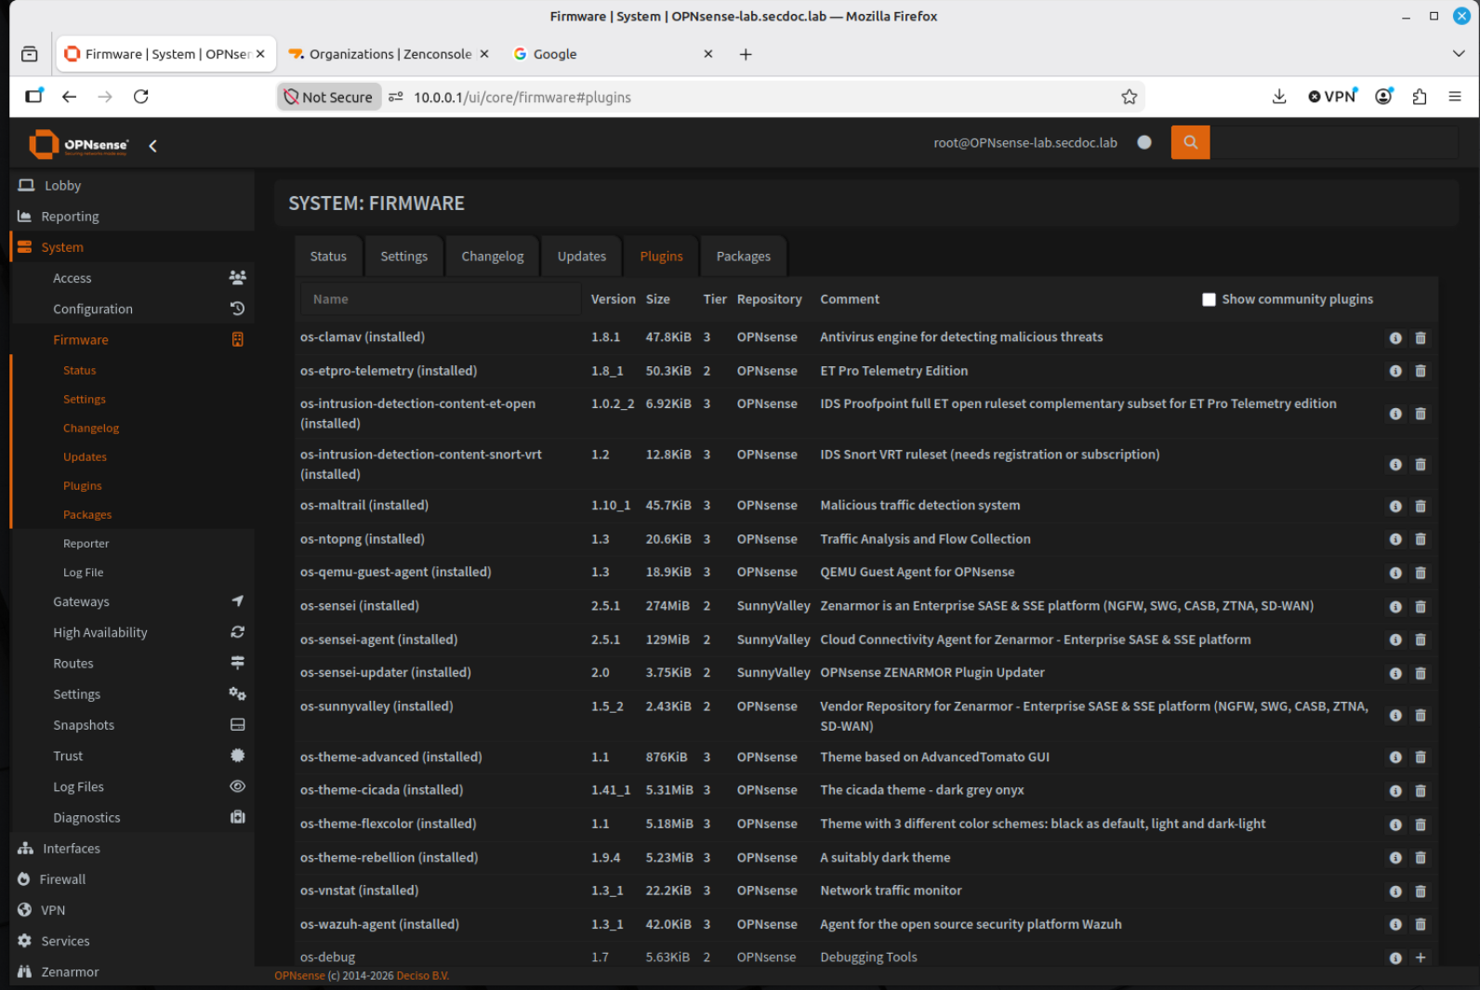Screen dimensions: 1480x990
Task: Collapse the sidebar with the chevron
Action: [152, 146]
